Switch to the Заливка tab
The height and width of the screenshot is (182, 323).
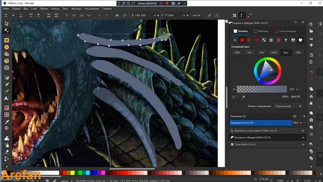[240, 31]
